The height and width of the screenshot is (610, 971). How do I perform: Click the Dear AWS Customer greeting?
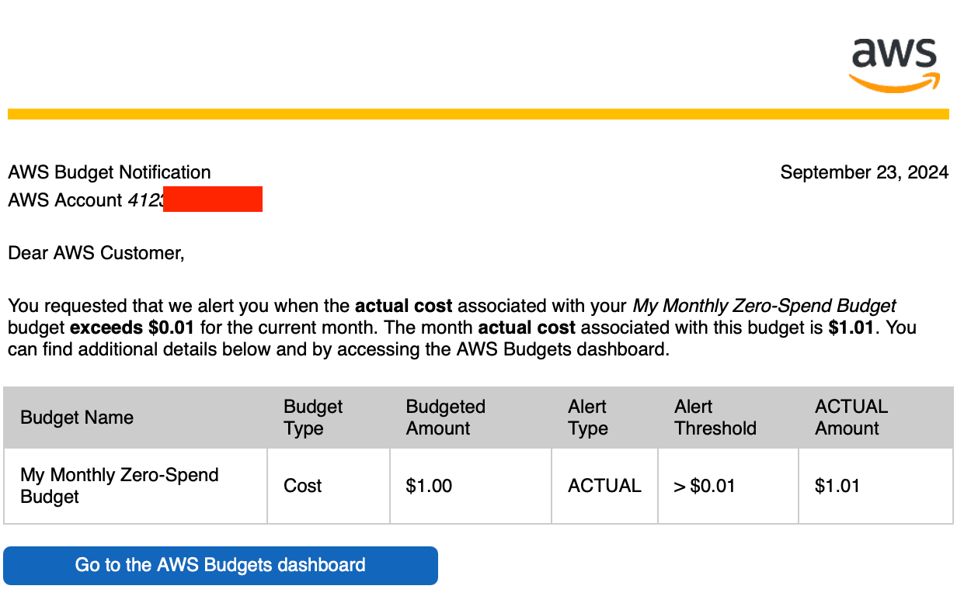96,253
